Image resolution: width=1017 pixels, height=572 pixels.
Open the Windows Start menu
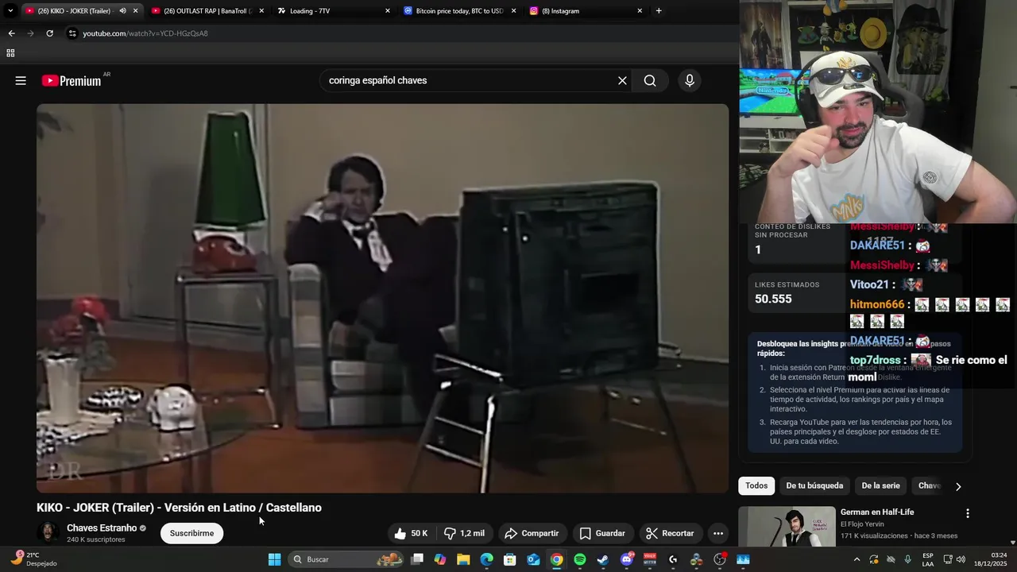[274, 559]
